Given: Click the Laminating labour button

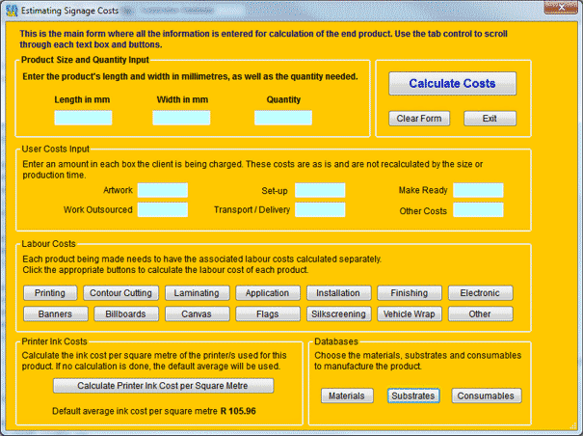Looking at the screenshot, I should coord(197,293).
